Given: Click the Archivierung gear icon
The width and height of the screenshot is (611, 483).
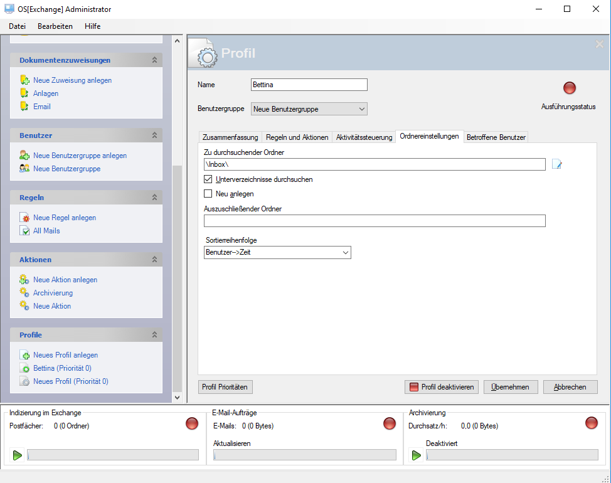Looking at the screenshot, I should [x=24, y=293].
